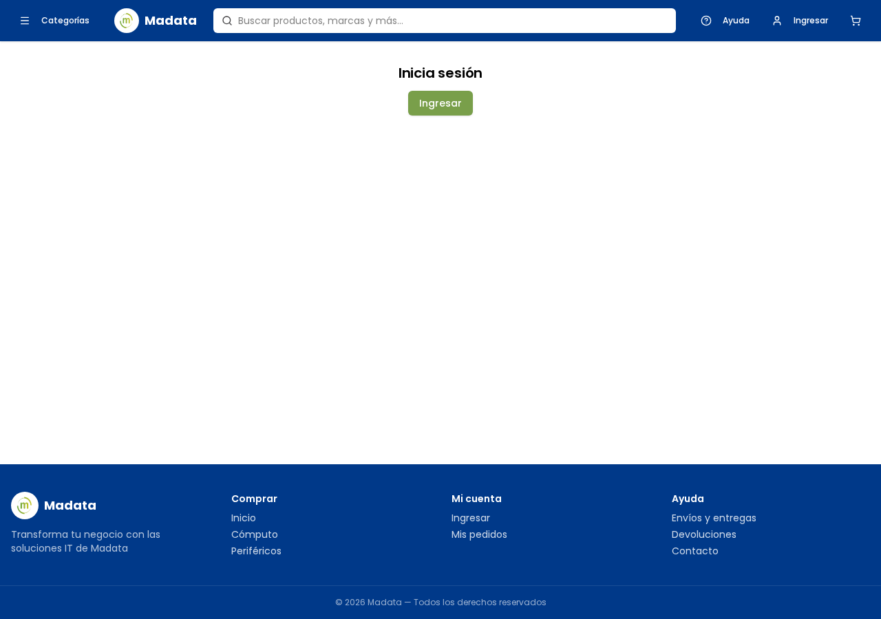
Task: Open the shopping cart icon
Action: click(x=856, y=21)
